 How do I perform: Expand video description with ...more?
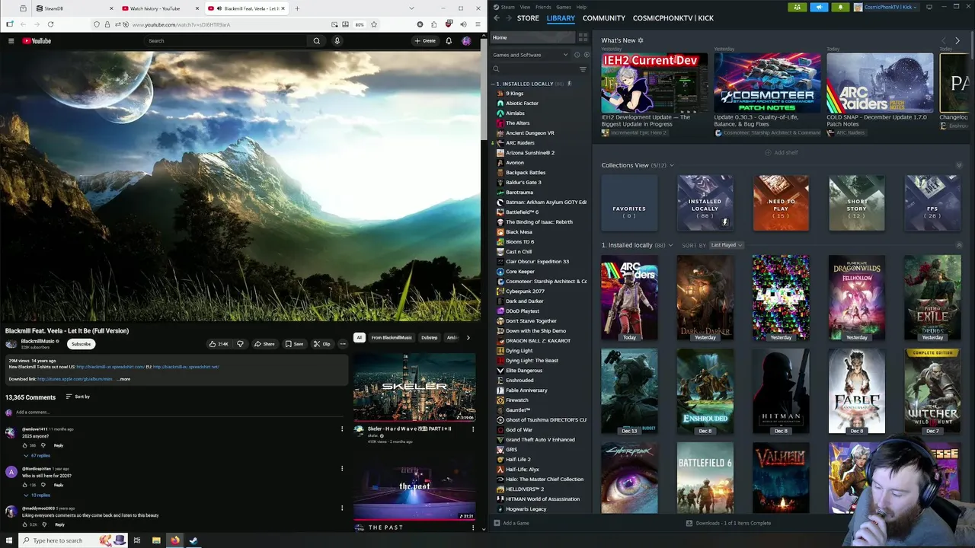click(123, 379)
